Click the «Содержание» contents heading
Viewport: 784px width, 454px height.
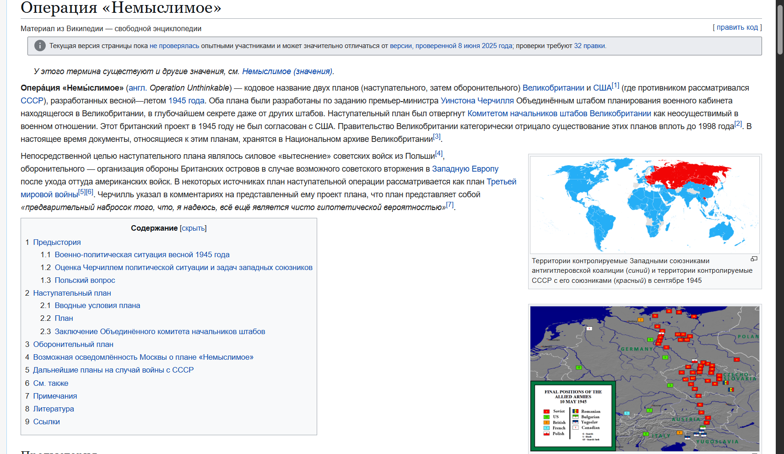154,228
